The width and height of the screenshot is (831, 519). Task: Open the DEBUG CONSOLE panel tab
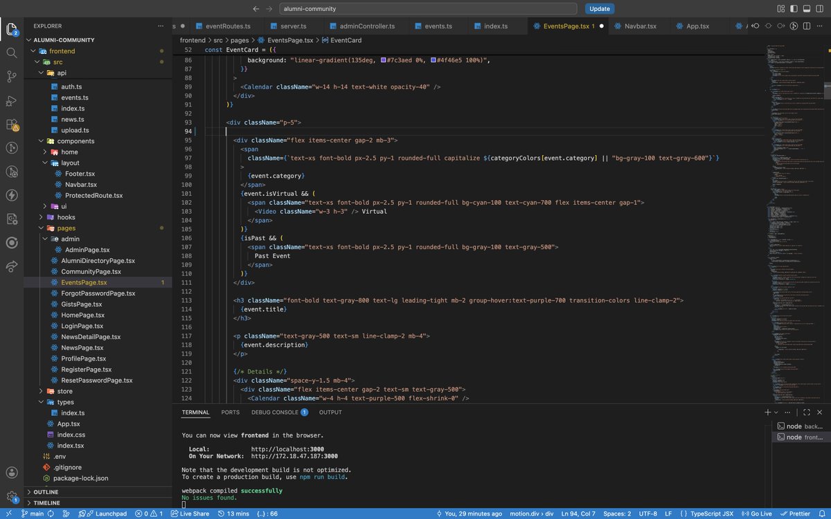click(x=280, y=412)
